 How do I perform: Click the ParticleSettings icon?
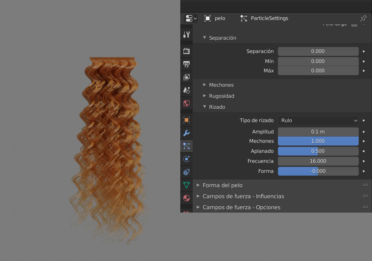(x=244, y=18)
